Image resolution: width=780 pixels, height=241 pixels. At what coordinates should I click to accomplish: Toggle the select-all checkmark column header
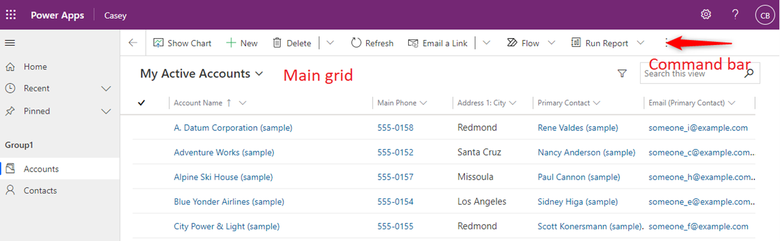(x=141, y=103)
